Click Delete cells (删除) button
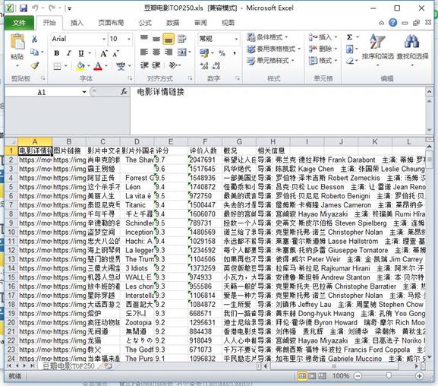The height and width of the screenshot is (386, 438). 323,49
